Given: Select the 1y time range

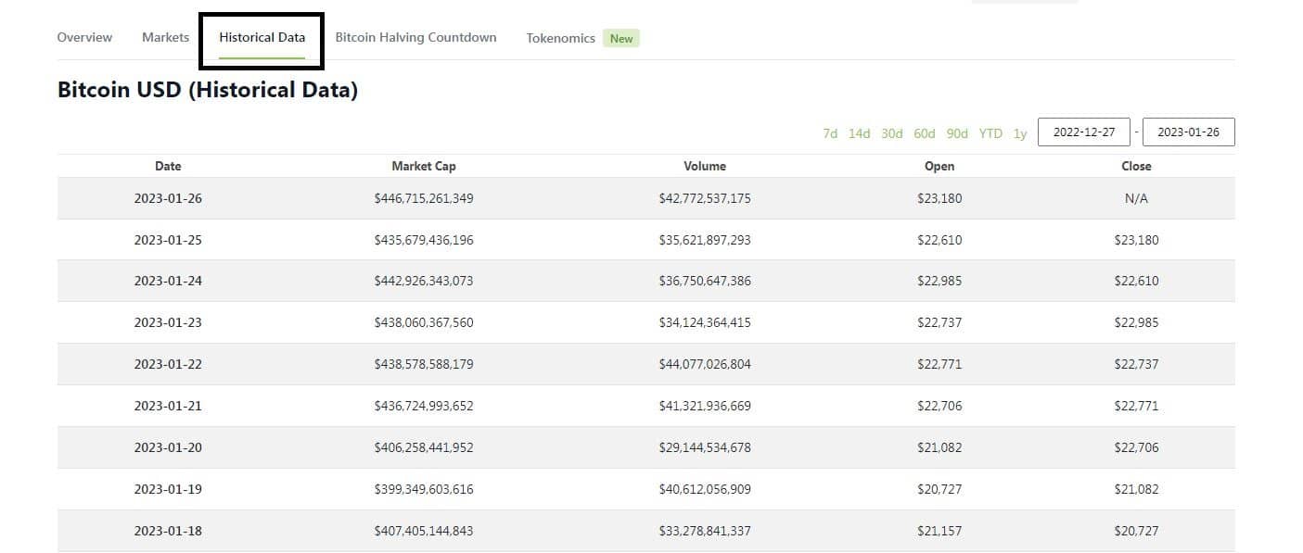Looking at the screenshot, I should pyautogui.click(x=1018, y=133).
